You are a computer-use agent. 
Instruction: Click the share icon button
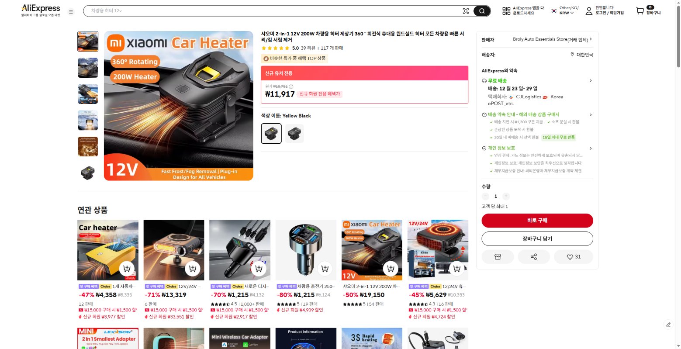533,257
